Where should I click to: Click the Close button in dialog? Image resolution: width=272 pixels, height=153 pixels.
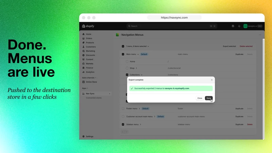(200, 98)
